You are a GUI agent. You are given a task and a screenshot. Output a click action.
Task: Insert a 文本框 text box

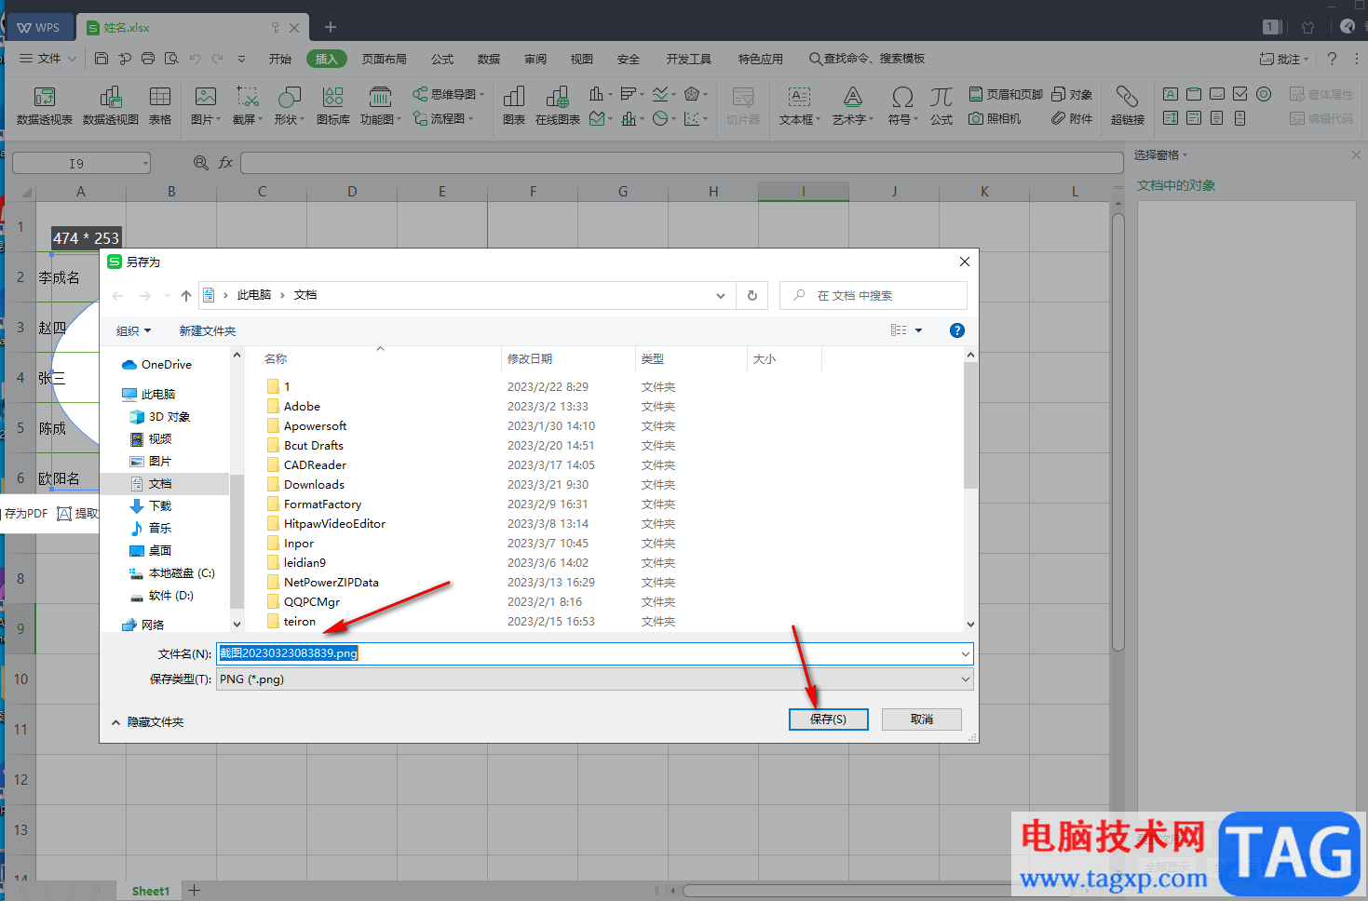799,105
